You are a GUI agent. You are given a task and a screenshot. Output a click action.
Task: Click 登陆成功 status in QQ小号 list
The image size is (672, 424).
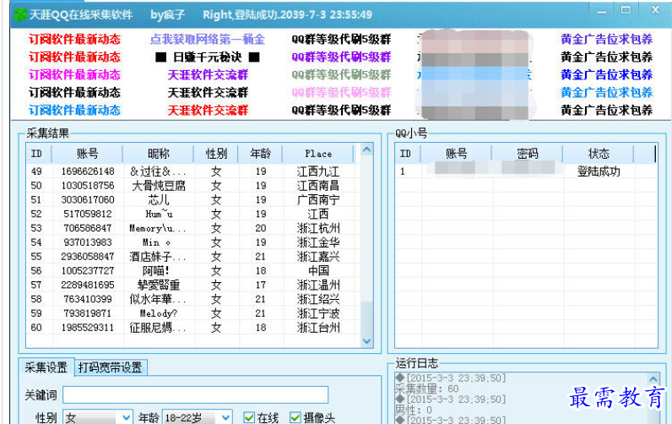coord(599,171)
